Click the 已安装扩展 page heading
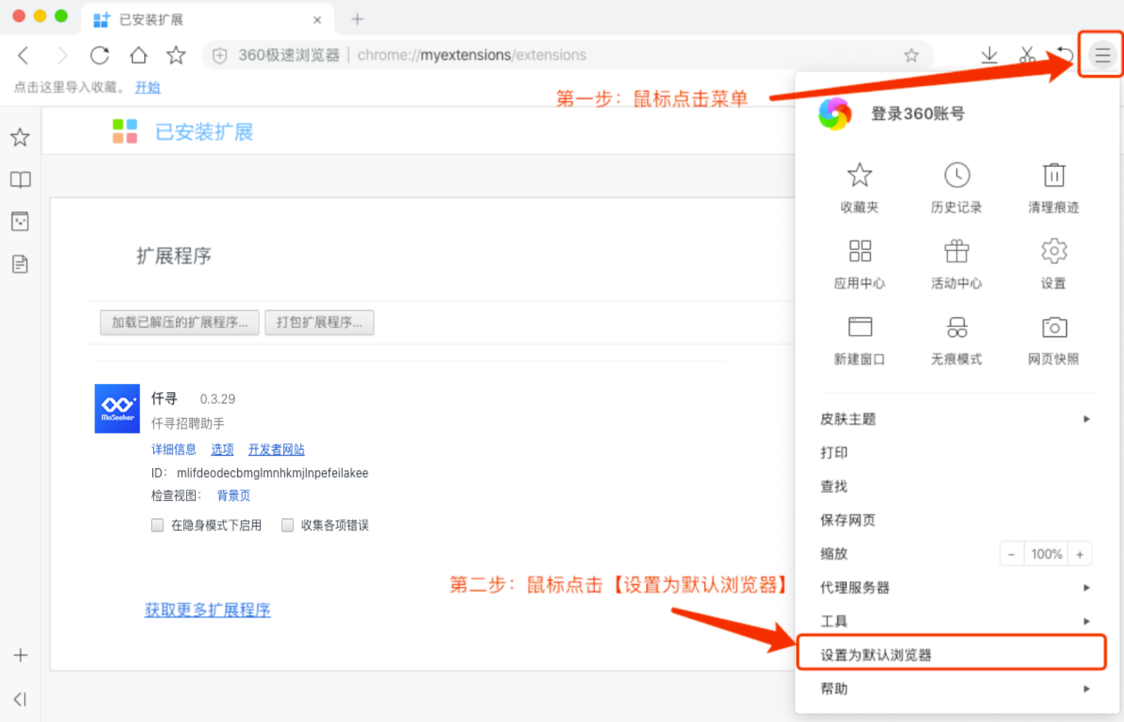 [204, 132]
